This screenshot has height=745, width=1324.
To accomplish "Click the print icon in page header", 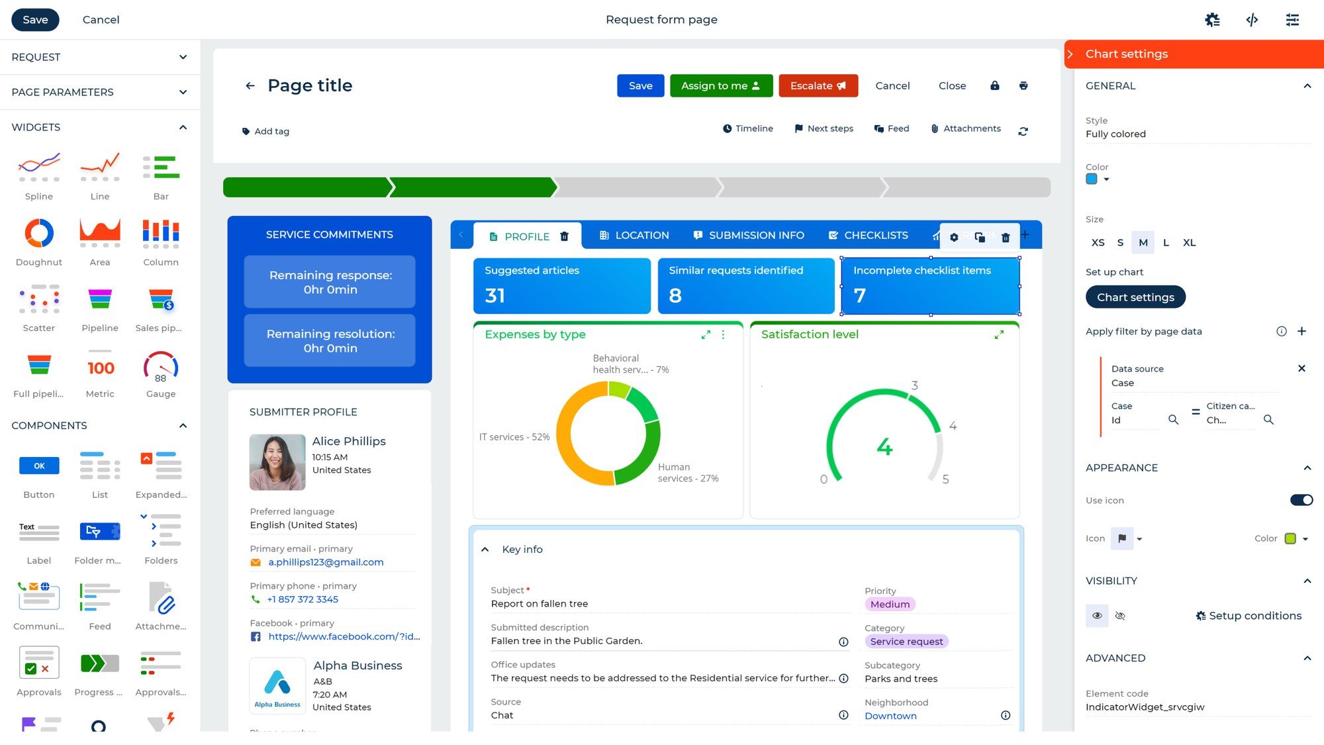I will [x=1023, y=85].
